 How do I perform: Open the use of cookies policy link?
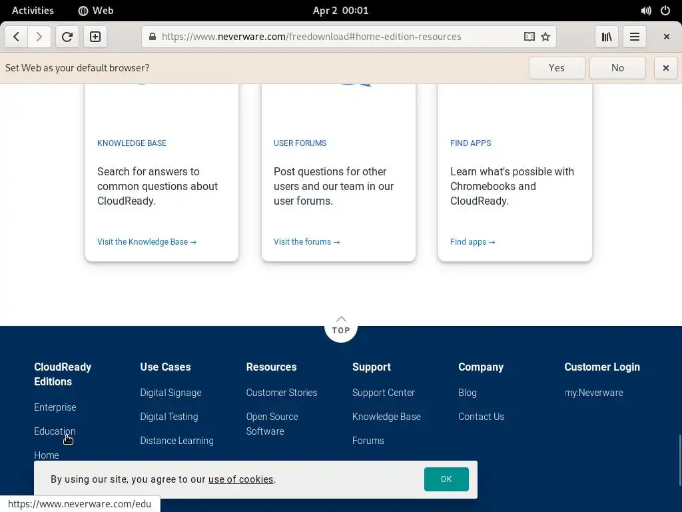coord(241,479)
